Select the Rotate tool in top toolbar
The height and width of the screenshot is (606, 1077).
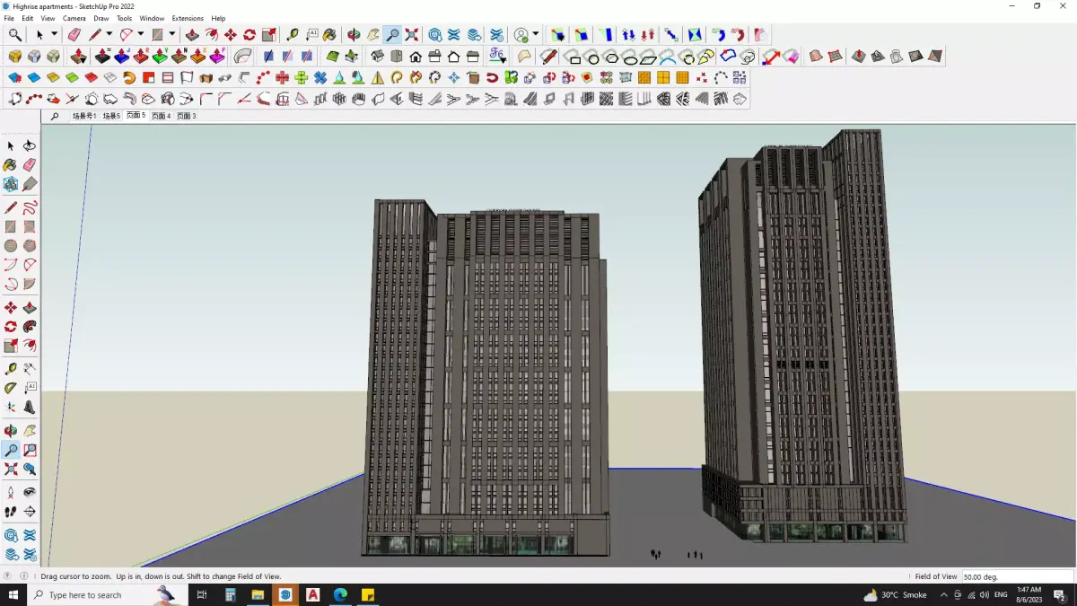250,35
